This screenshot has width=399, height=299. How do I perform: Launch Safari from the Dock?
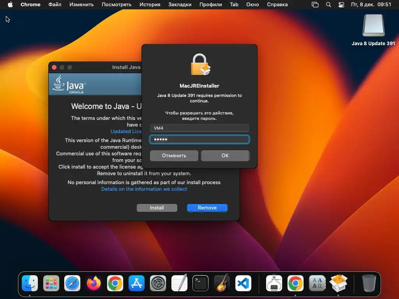coord(72,283)
